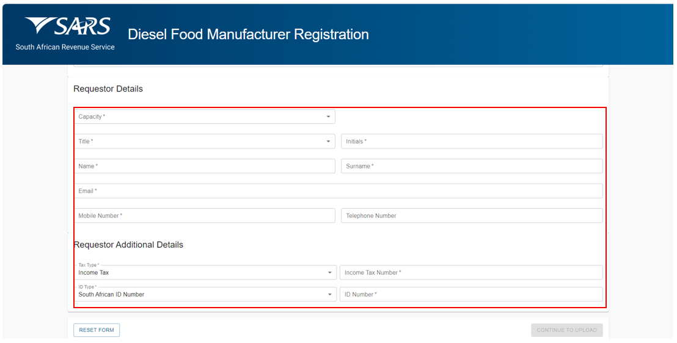Click the Telephone Number field

tap(472, 215)
